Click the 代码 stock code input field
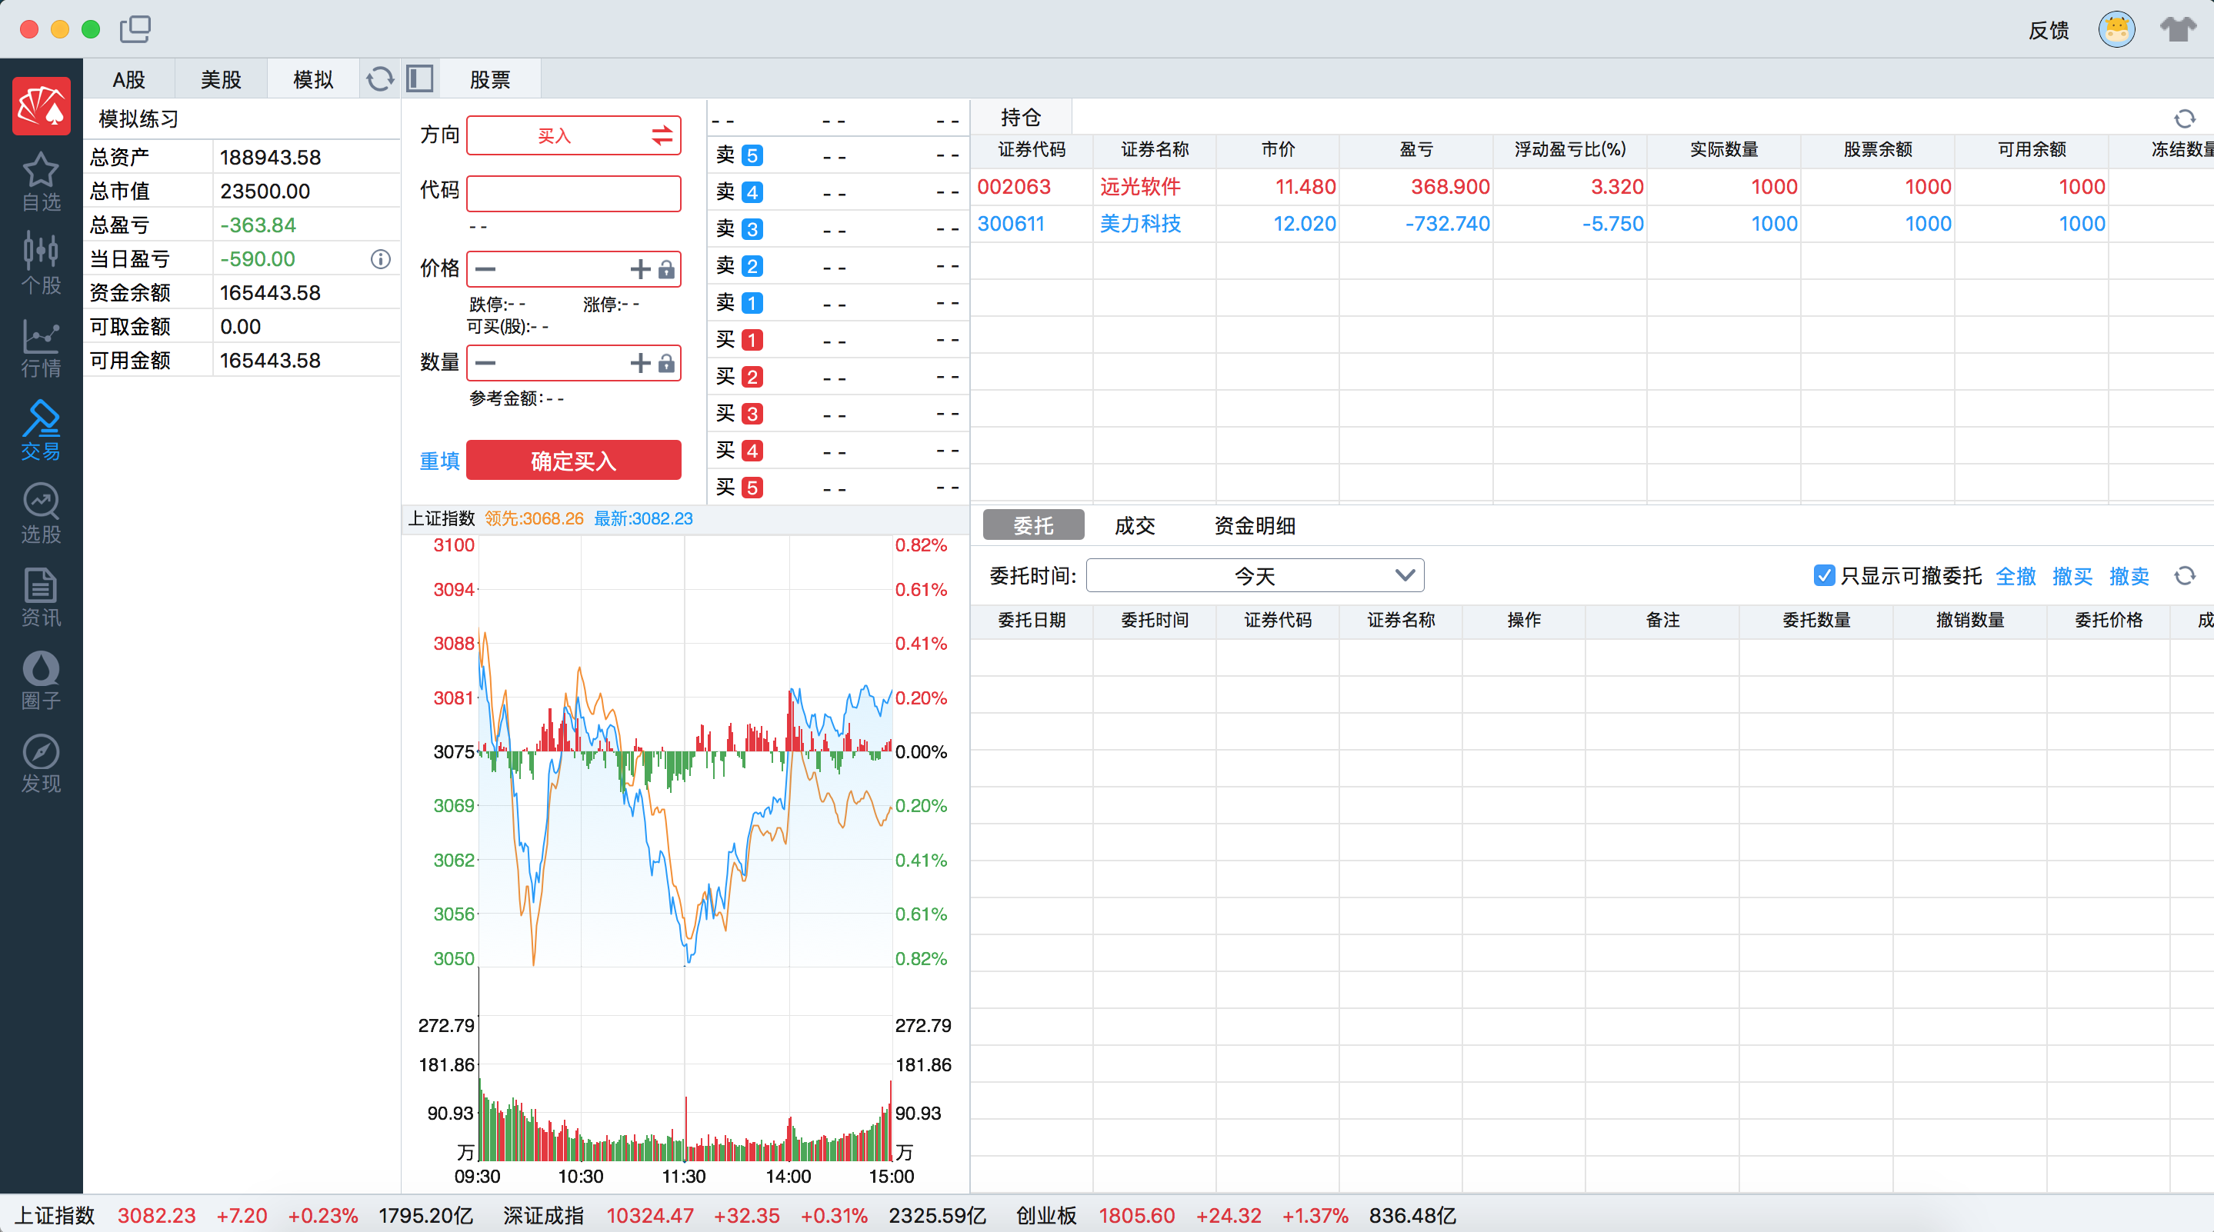 [573, 193]
